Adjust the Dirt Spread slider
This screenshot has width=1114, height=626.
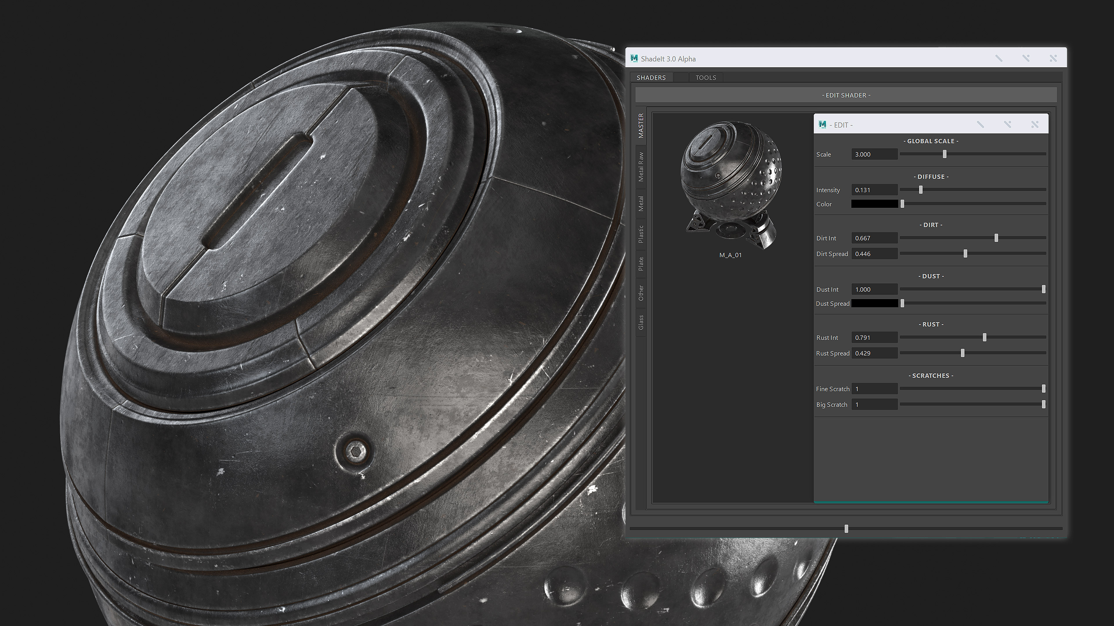click(x=965, y=254)
